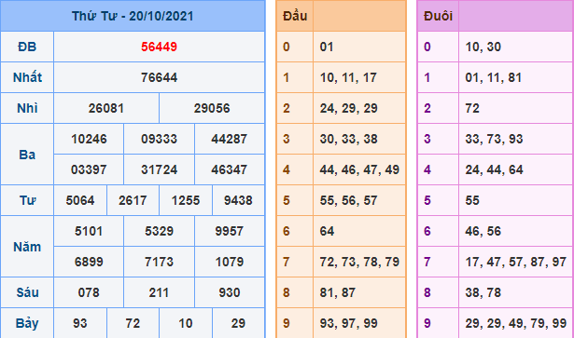Click the 'Tư' row label
This screenshot has width=574, height=338.
pyautogui.click(x=27, y=200)
